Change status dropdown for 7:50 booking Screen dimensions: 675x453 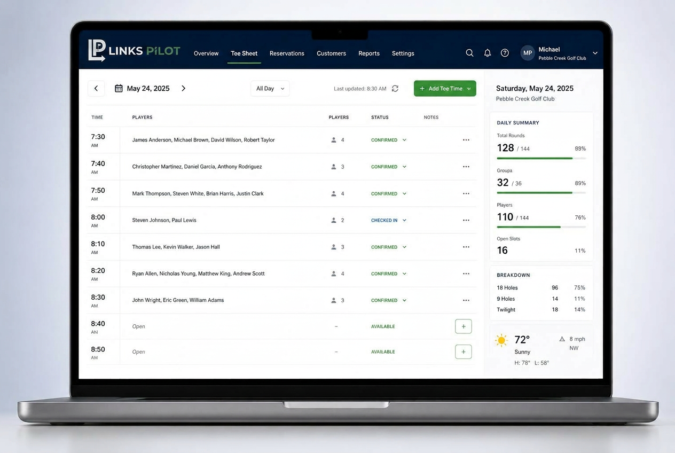(x=404, y=193)
